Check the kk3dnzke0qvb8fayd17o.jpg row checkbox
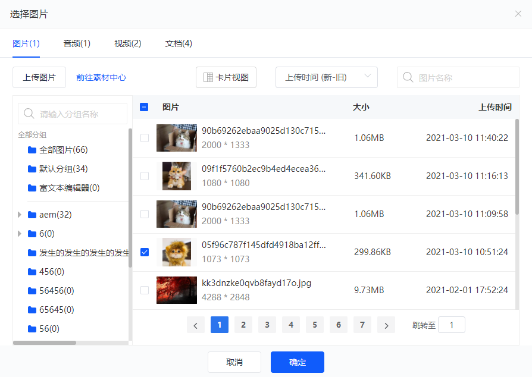The width and height of the screenshot is (532, 377). pyautogui.click(x=144, y=290)
